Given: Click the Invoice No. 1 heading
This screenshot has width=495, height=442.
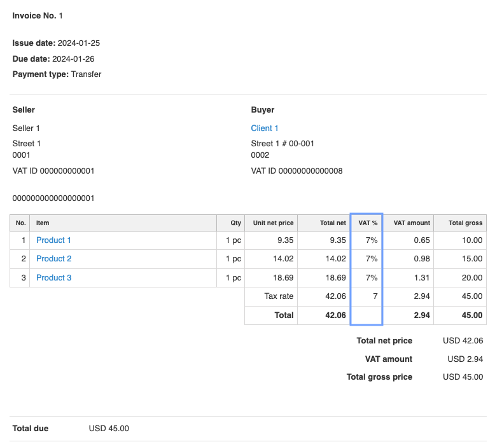Looking at the screenshot, I should click(38, 15).
